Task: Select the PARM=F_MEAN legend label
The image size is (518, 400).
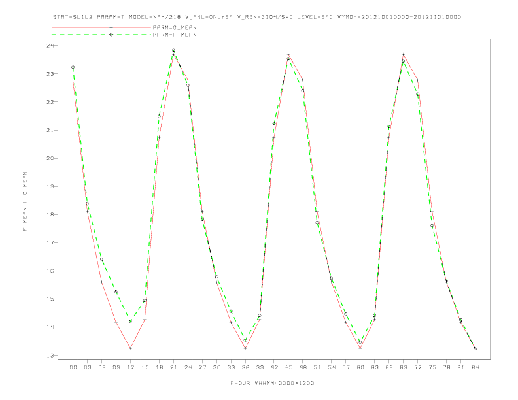Action: 175,35
